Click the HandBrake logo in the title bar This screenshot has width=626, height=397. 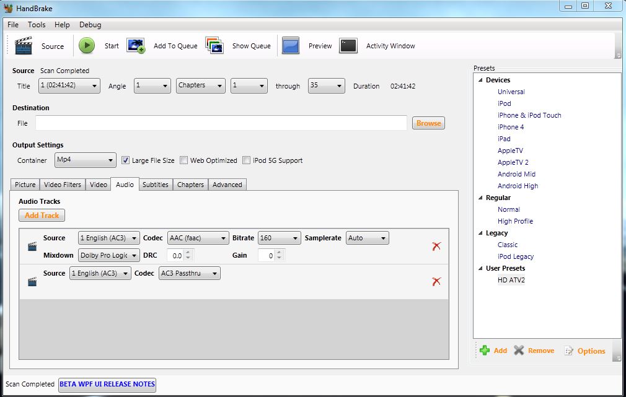click(x=8, y=8)
